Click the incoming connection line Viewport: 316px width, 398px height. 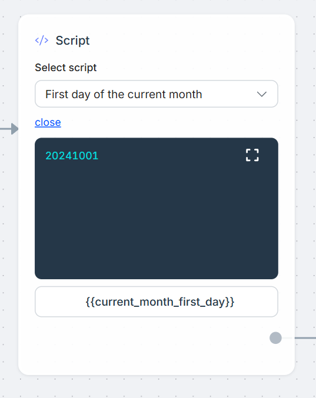[x=5, y=129]
